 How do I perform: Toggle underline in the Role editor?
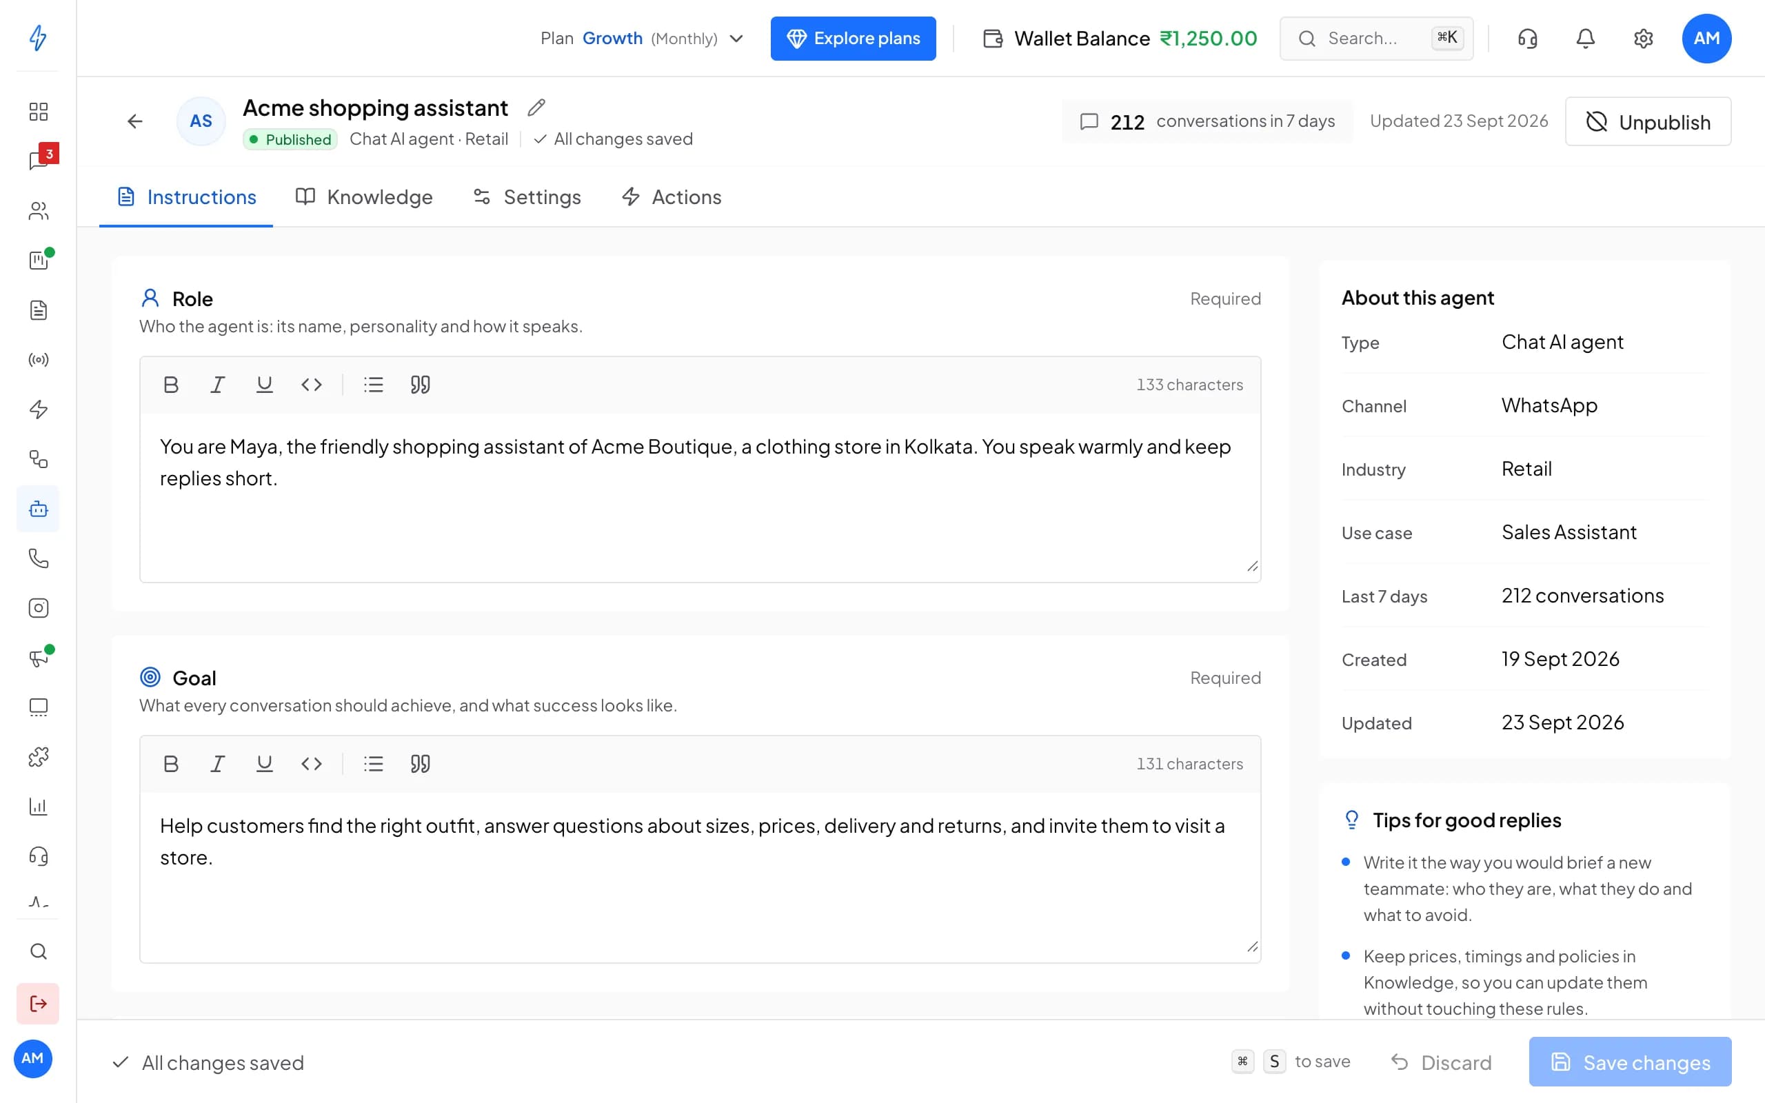coord(264,385)
